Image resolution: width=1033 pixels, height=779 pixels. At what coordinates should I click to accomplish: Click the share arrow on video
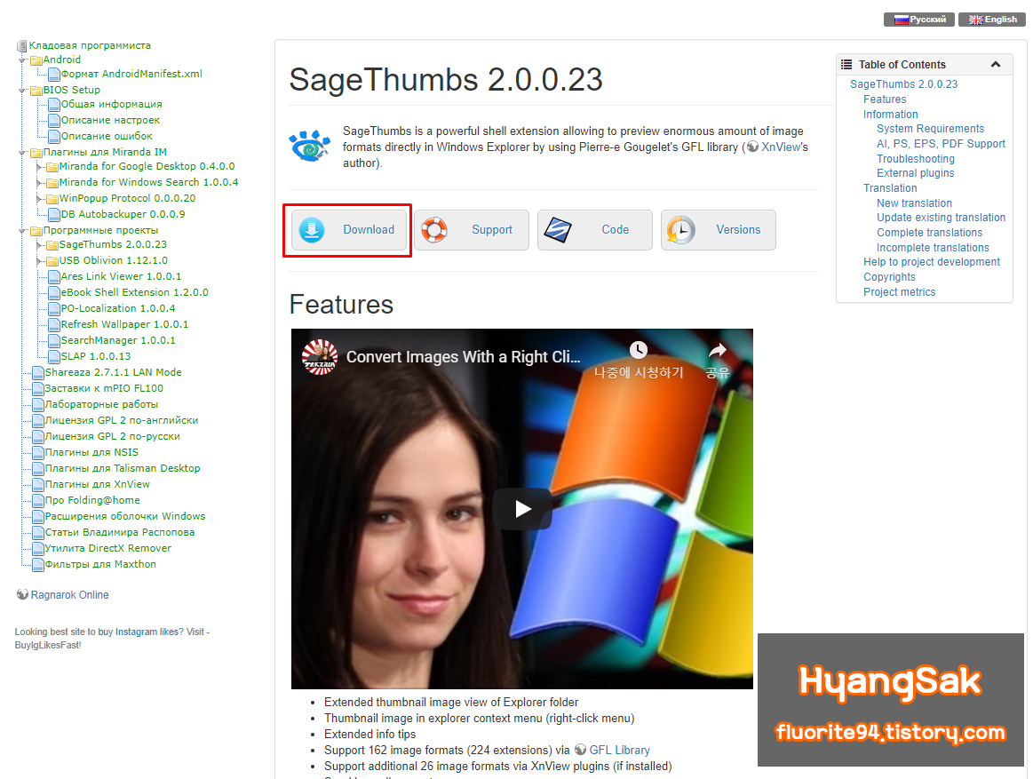[x=718, y=350]
